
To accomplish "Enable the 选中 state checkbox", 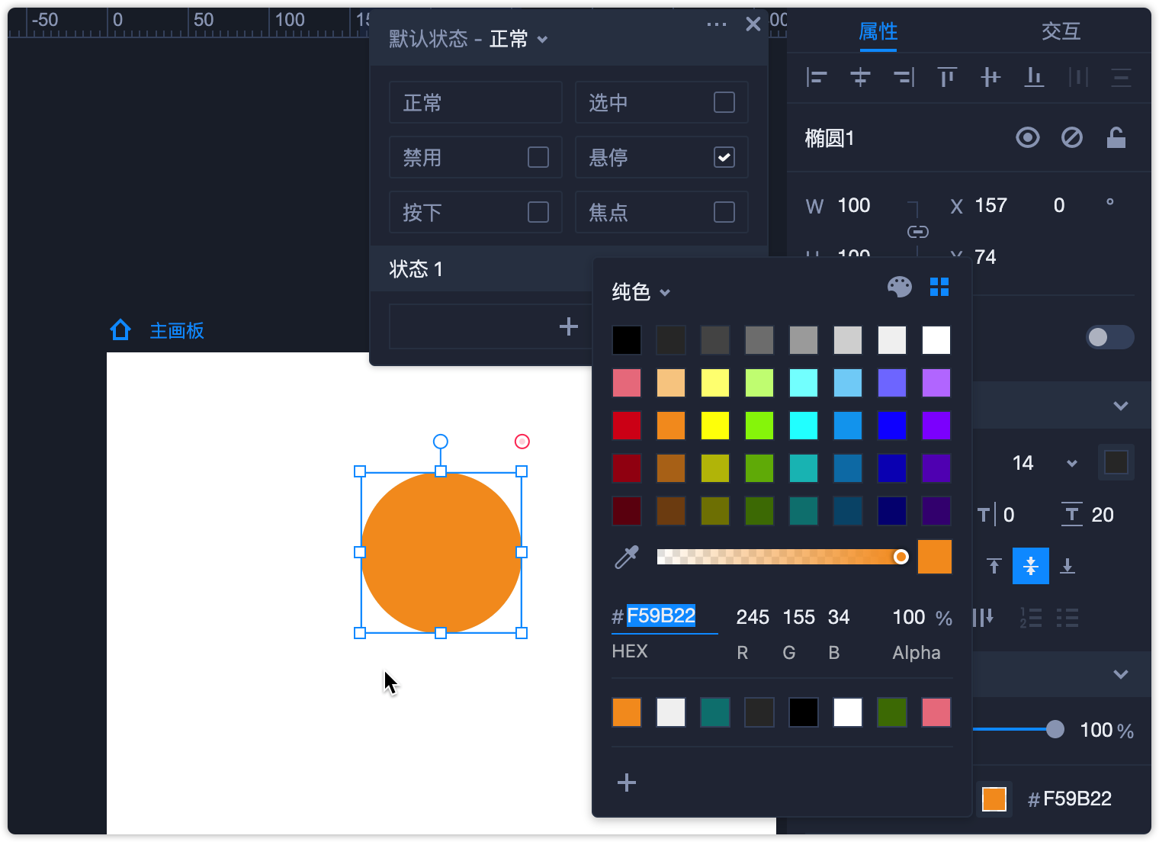I will tap(724, 102).
